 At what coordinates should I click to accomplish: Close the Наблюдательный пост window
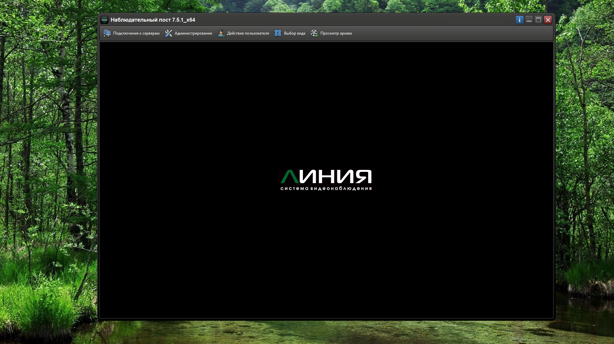pyautogui.click(x=548, y=20)
